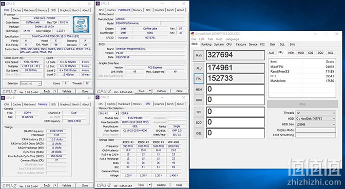This screenshot has width=345, height=189.
Task: Open the HDD Size 128MB dropdown
Action: [x=316, y=124]
